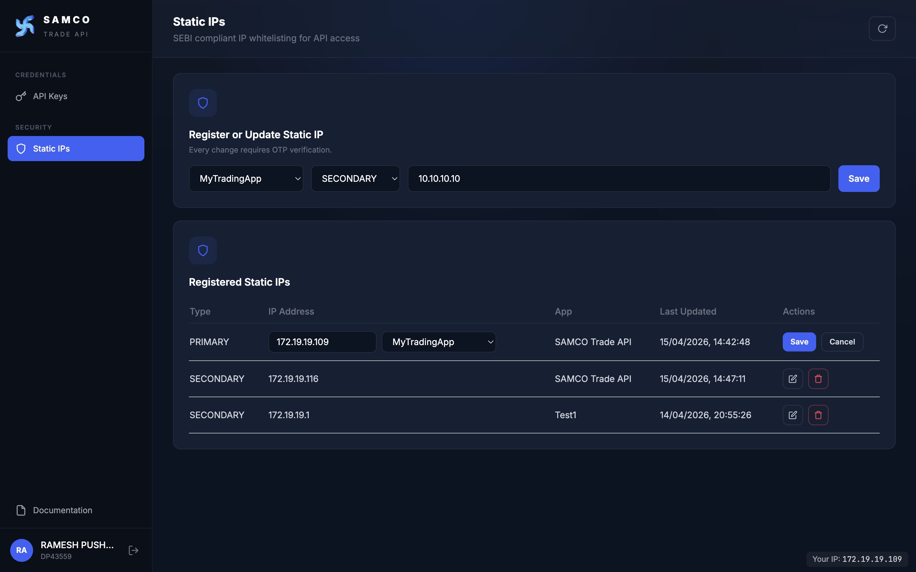
Task: Click the document icon next to Documentation
Action: 21,510
